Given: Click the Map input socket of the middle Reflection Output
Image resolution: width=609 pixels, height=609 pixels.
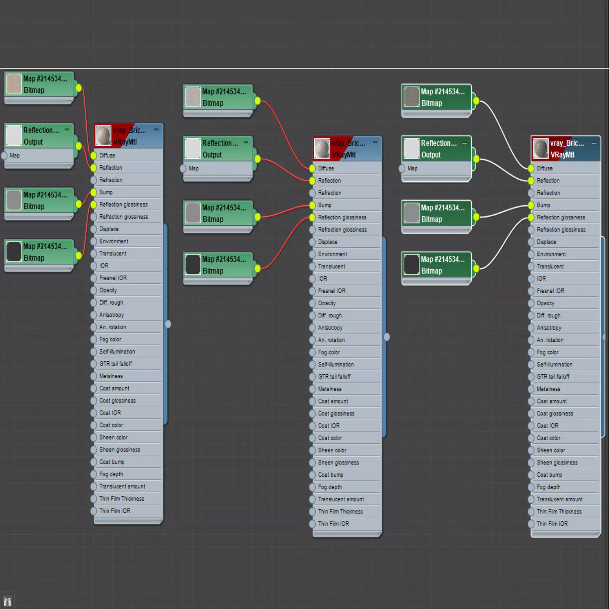Looking at the screenshot, I should click(183, 168).
